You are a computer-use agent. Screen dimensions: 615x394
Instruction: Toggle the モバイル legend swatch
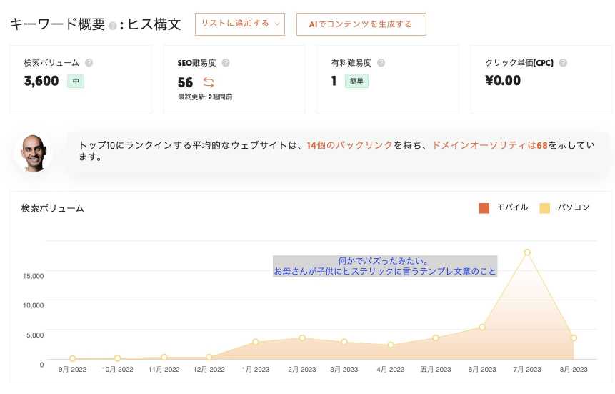point(484,208)
